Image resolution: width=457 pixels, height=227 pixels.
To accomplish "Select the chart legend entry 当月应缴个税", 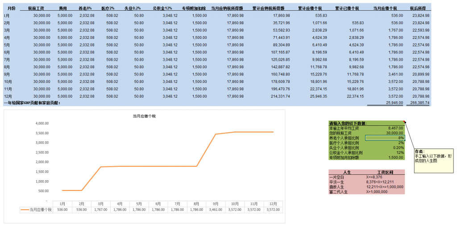I will (x=37, y=210).
